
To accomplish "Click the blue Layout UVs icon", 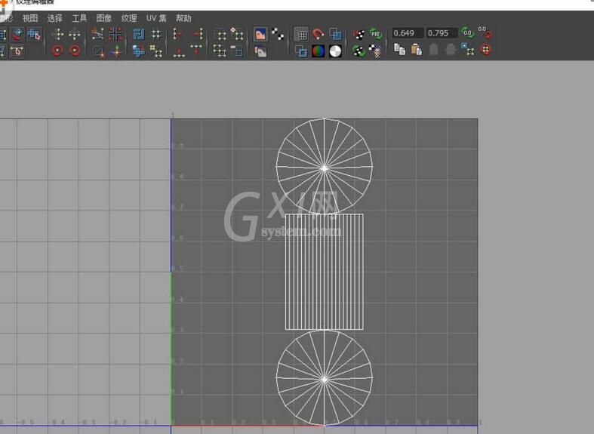I will tap(139, 35).
